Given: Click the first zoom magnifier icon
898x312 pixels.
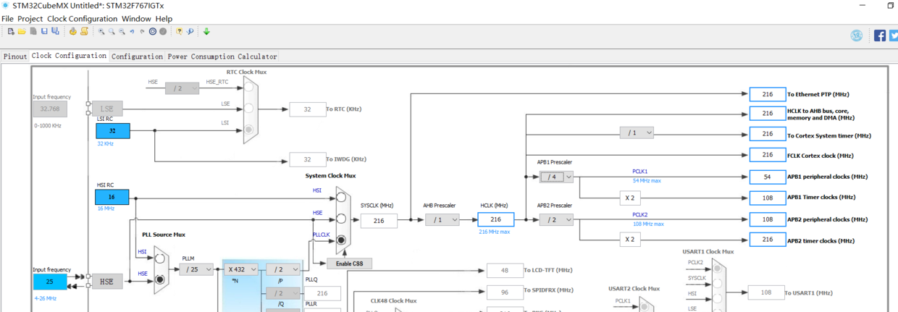Looking at the screenshot, I should coord(101,32).
